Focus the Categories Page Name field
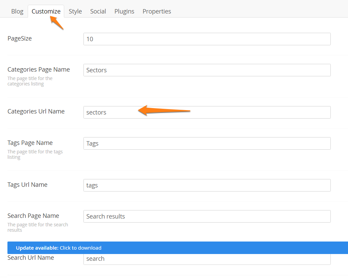Screen dimensions: 348x278 coord(207,70)
